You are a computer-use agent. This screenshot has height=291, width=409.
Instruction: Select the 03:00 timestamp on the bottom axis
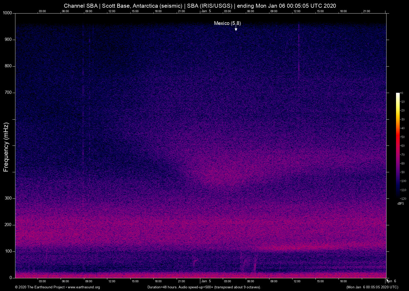[42, 281]
